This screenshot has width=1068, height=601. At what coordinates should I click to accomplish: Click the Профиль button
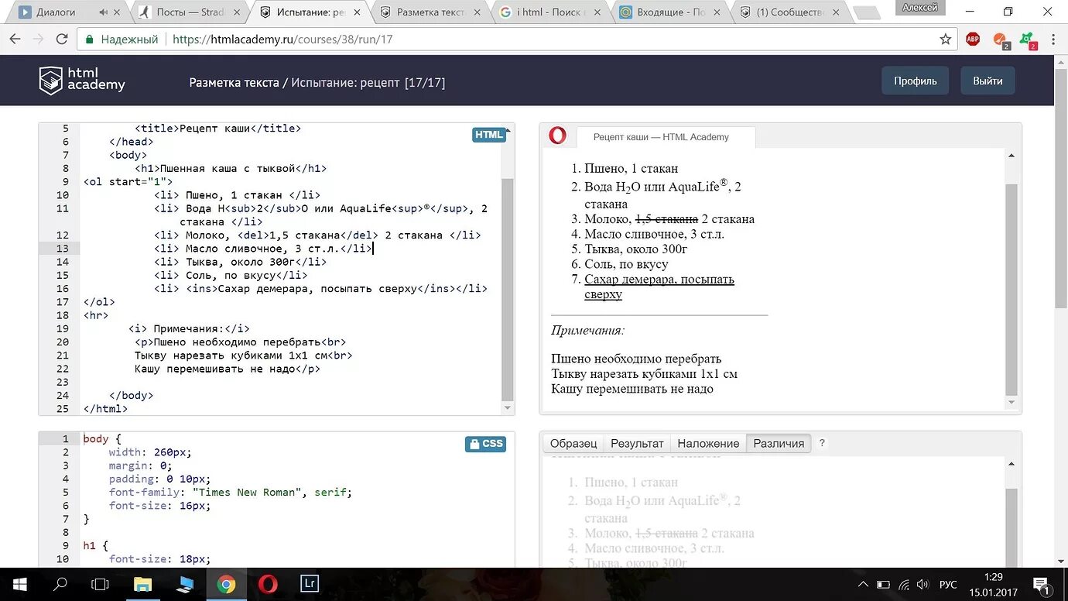[x=916, y=81]
